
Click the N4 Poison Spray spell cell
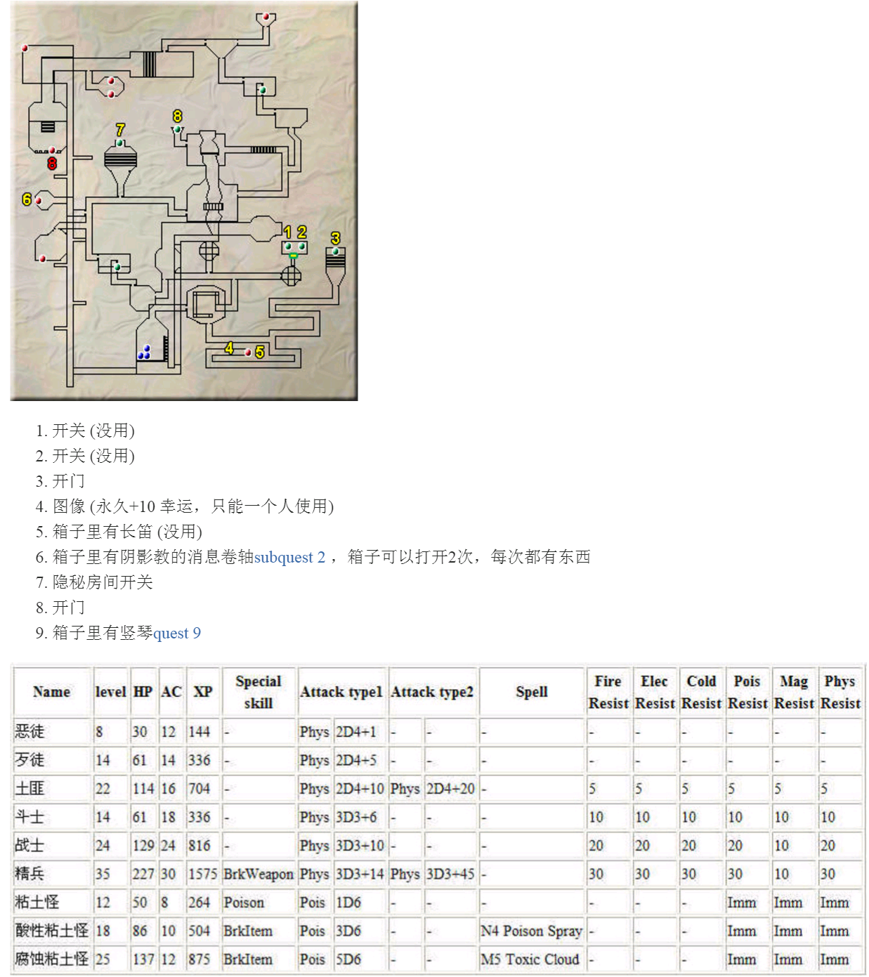pos(532,931)
